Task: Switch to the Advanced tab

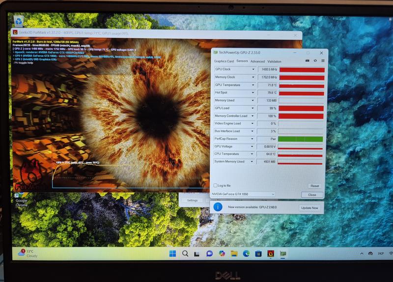Action: point(257,62)
